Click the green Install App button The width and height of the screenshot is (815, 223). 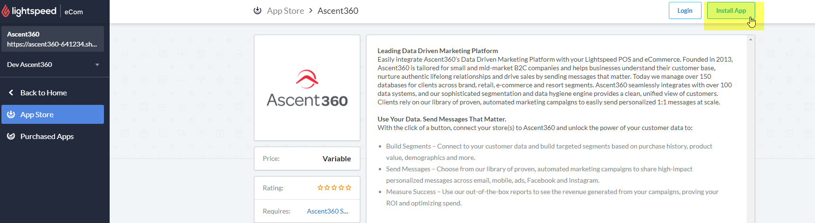tap(731, 10)
